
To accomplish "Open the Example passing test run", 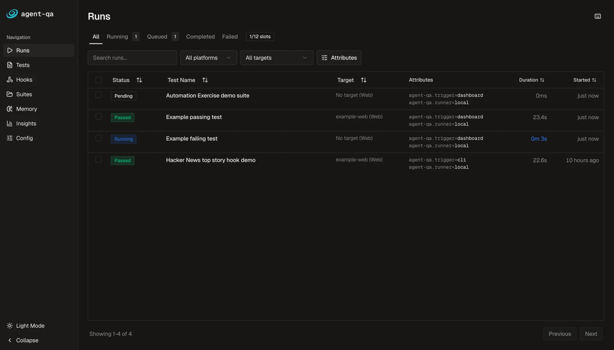I will 194,117.
